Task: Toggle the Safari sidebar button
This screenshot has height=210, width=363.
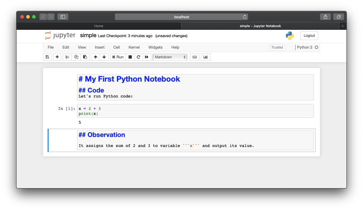Action: [x=63, y=17]
